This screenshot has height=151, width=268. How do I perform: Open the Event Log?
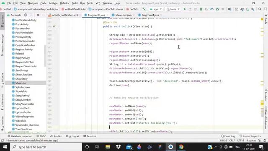tap(228, 136)
